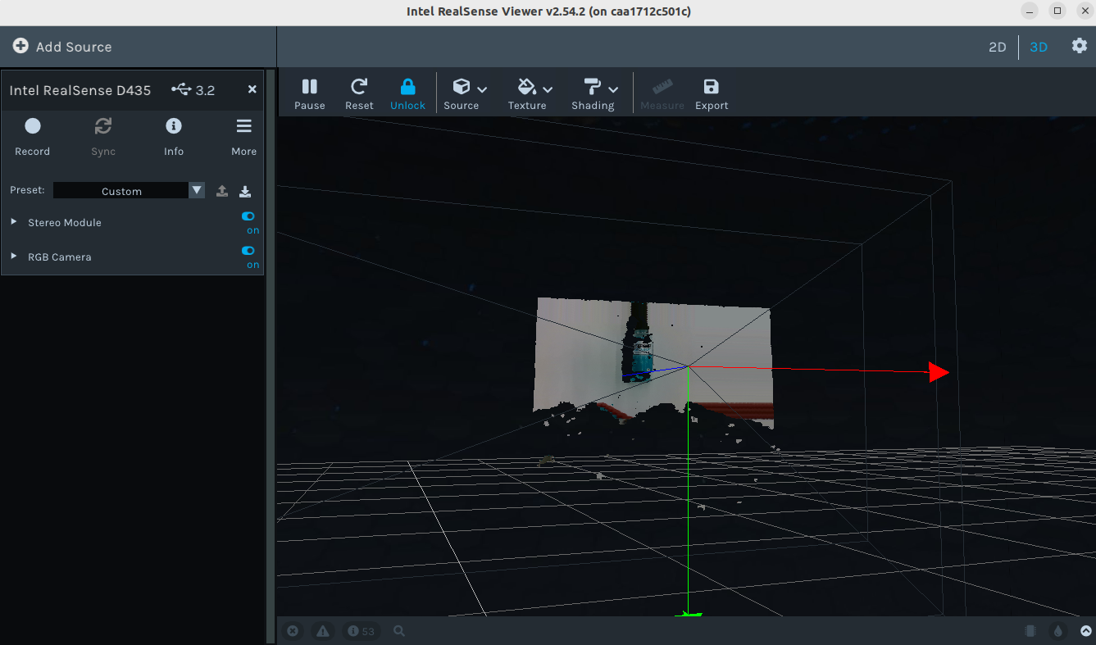This screenshot has height=645, width=1096.
Task: Click the info count 53 indicator
Action: coord(361,631)
